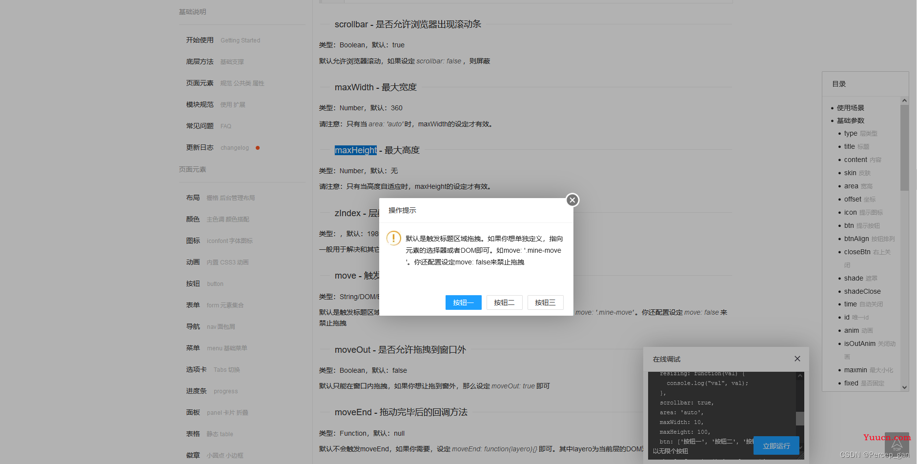Jump to 使用场景 in 目录

(x=850, y=107)
